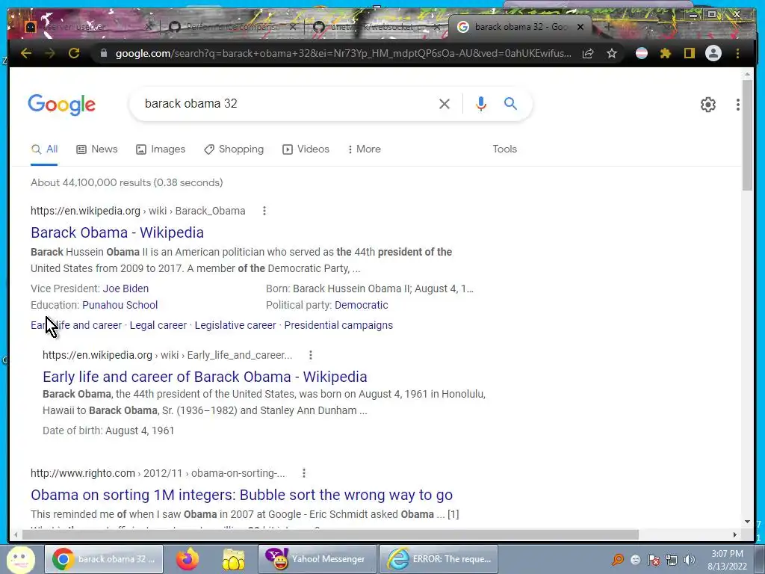Open the folder icon in taskbar
Image resolution: width=765 pixels, height=574 pixels.
pos(234,559)
